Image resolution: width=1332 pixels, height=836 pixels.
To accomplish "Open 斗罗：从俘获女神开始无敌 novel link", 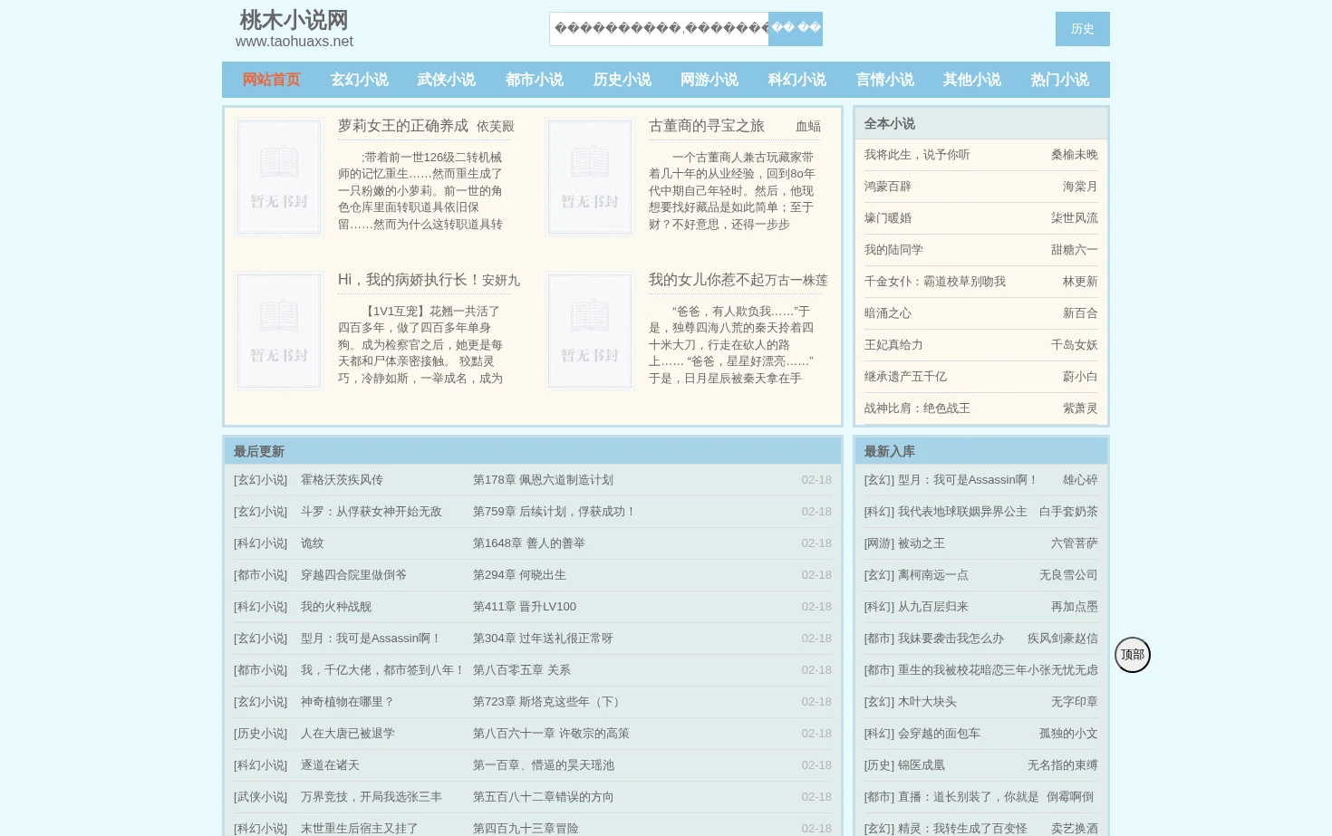I will pyautogui.click(x=372, y=512).
